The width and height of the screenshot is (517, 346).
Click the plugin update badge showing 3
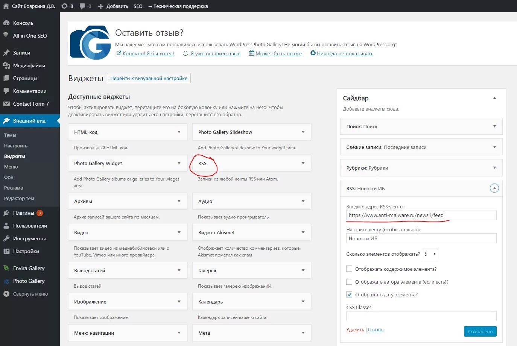[40, 213]
